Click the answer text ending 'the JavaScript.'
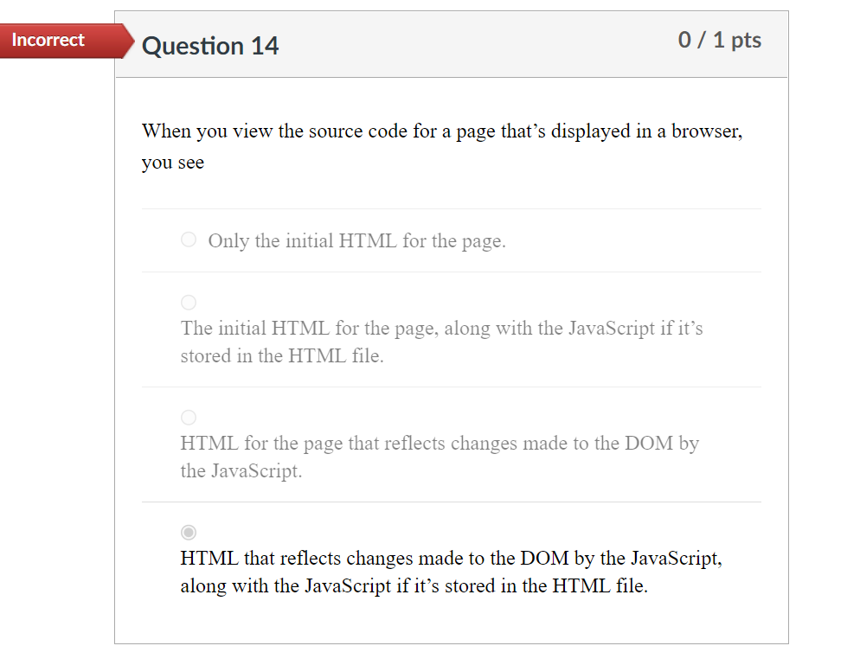This screenshot has width=860, height=665. pos(440,457)
